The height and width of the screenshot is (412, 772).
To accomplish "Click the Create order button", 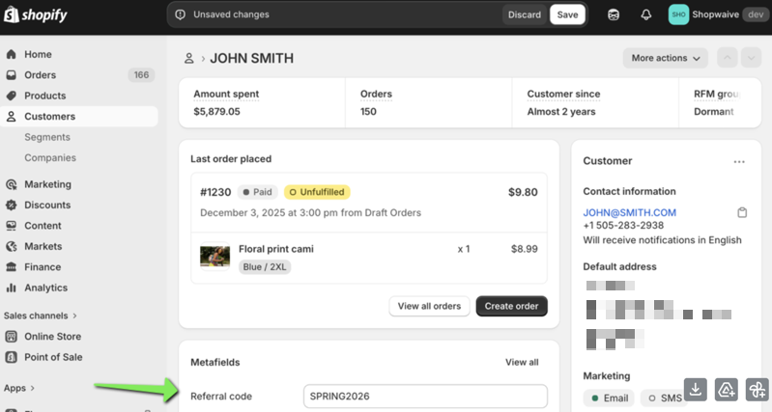I will (511, 306).
